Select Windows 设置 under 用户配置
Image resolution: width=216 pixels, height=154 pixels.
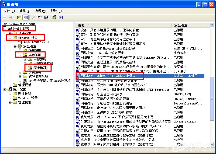pos(28,98)
